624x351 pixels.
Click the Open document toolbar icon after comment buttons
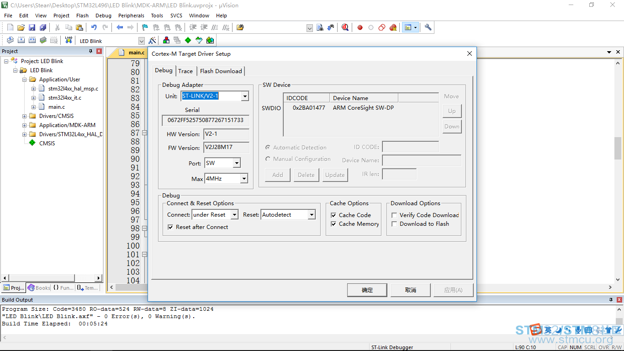pyautogui.click(x=240, y=27)
